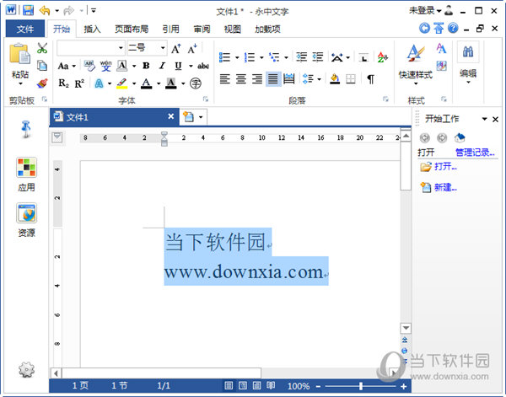Zoom in with the plus button
Image resolution: width=506 pixels, height=397 pixels.
(x=403, y=386)
